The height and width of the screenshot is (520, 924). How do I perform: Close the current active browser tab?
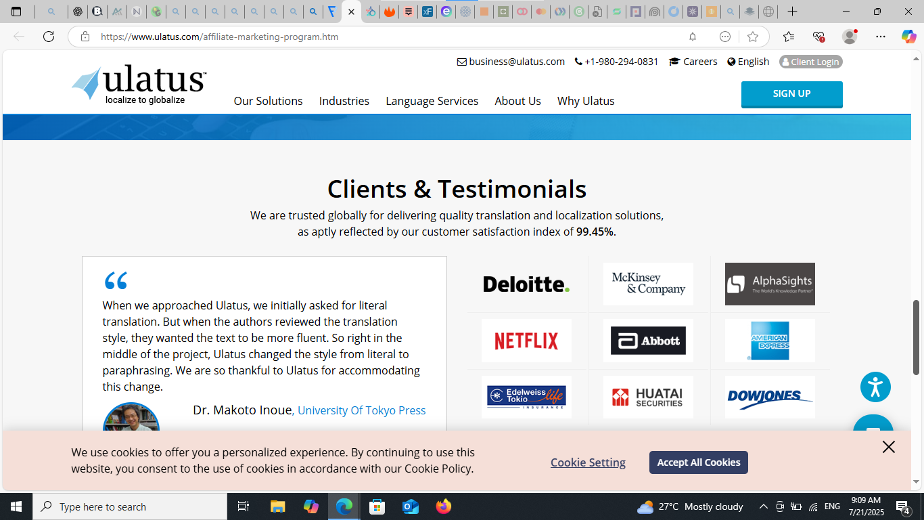(351, 12)
